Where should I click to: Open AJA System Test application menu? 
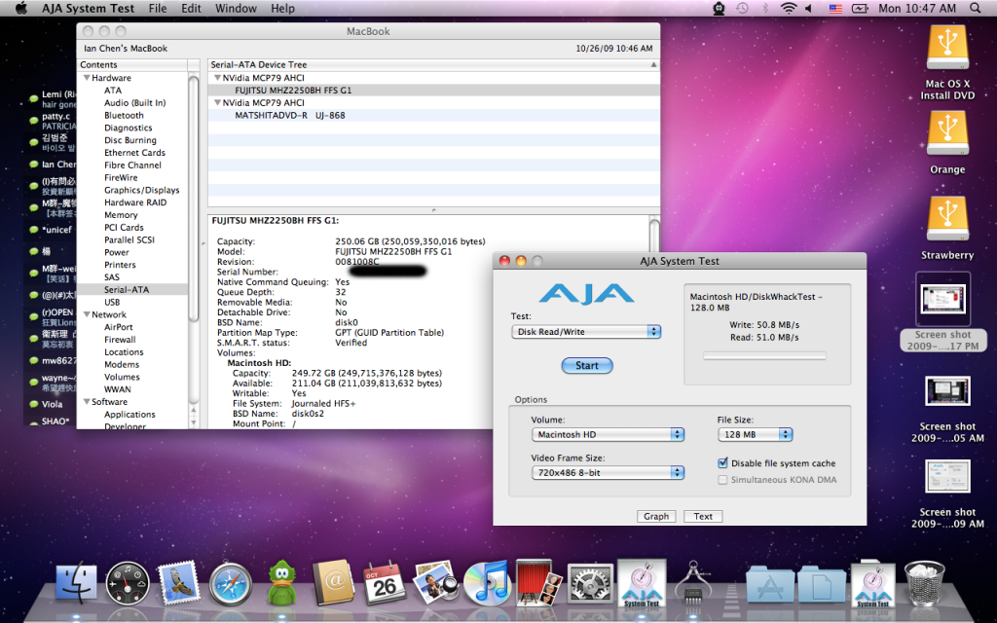click(88, 8)
